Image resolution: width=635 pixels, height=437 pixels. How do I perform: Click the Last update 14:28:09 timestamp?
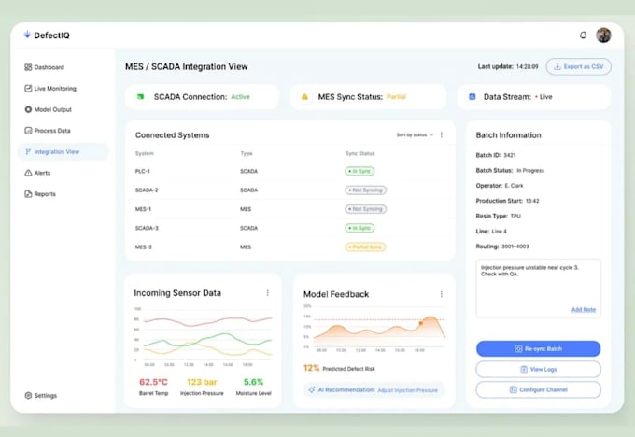click(x=527, y=67)
